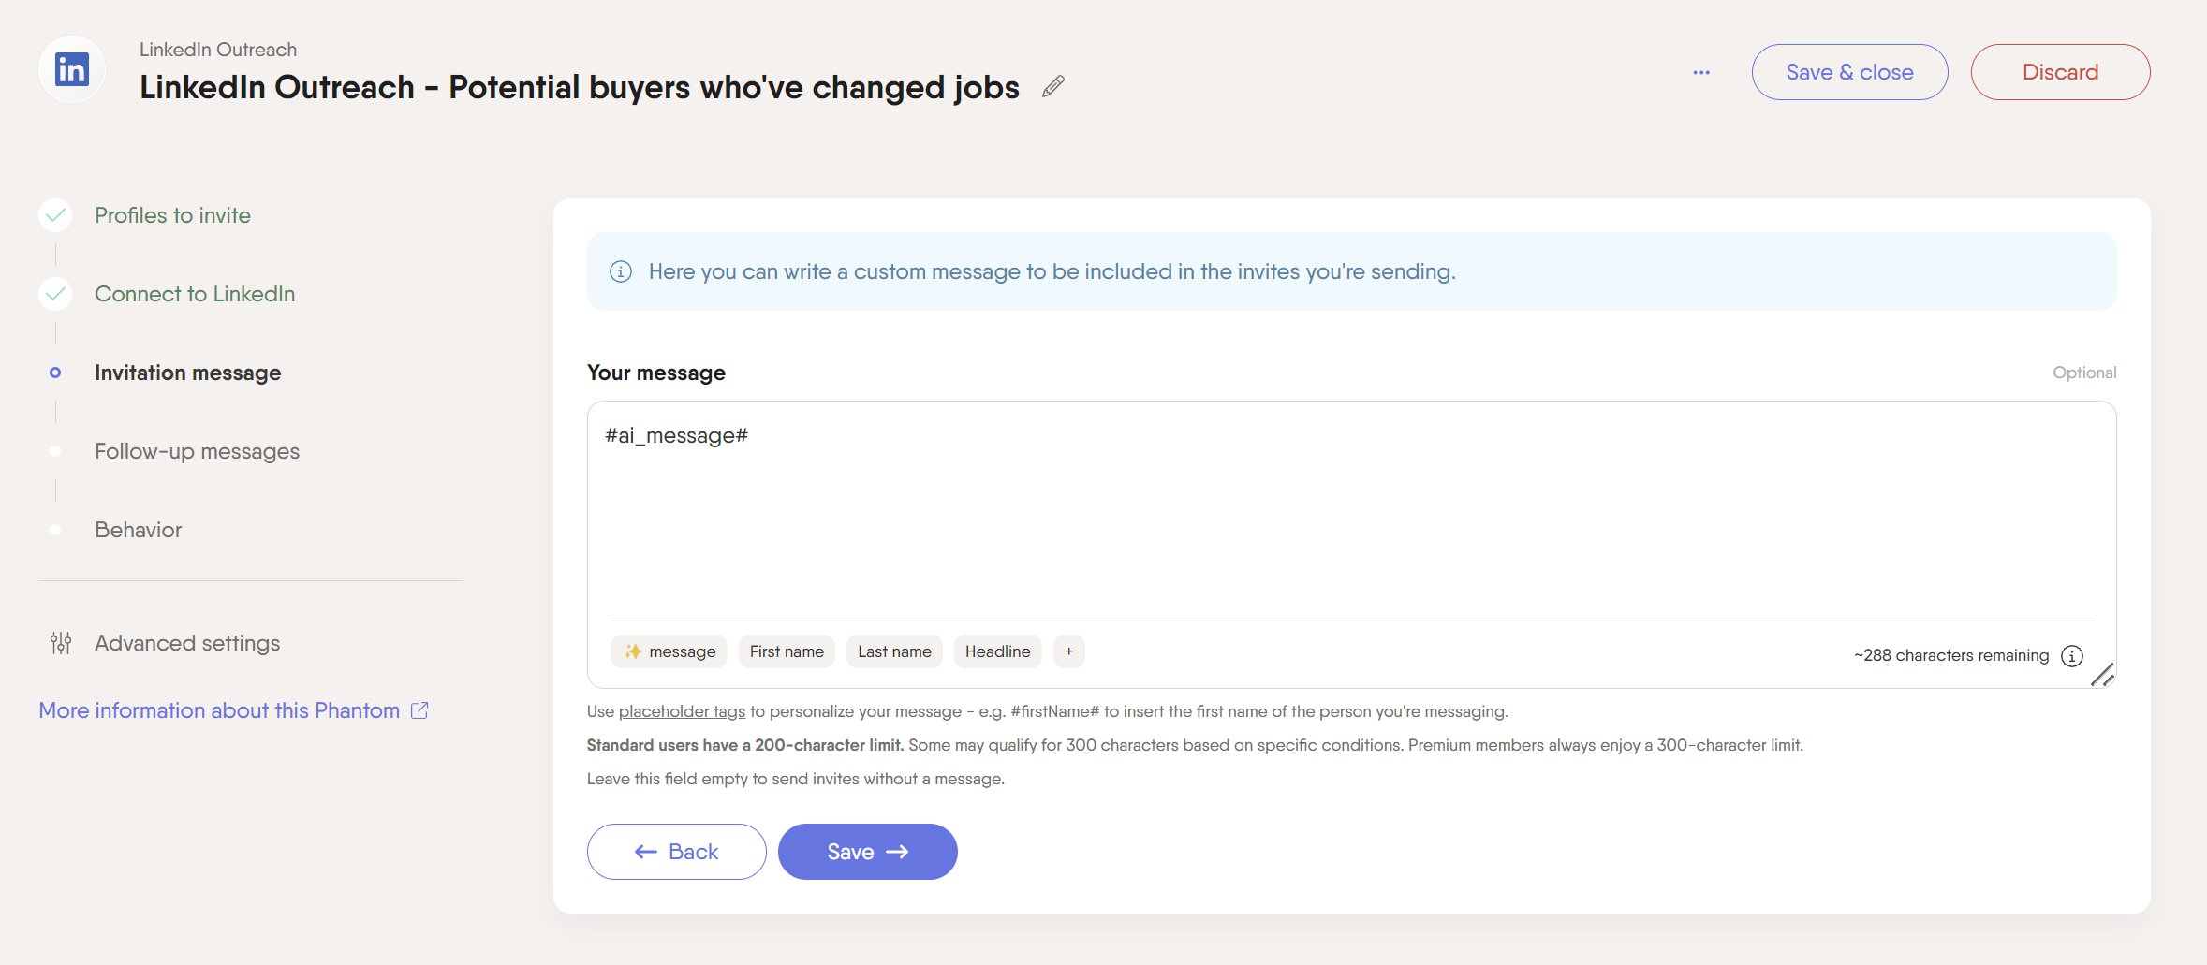Open the Behavior step
The image size is (2207, 965).
138,529
